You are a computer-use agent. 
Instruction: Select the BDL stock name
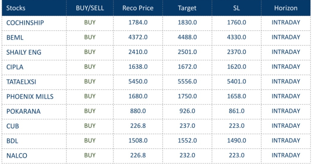click(13, 141)
